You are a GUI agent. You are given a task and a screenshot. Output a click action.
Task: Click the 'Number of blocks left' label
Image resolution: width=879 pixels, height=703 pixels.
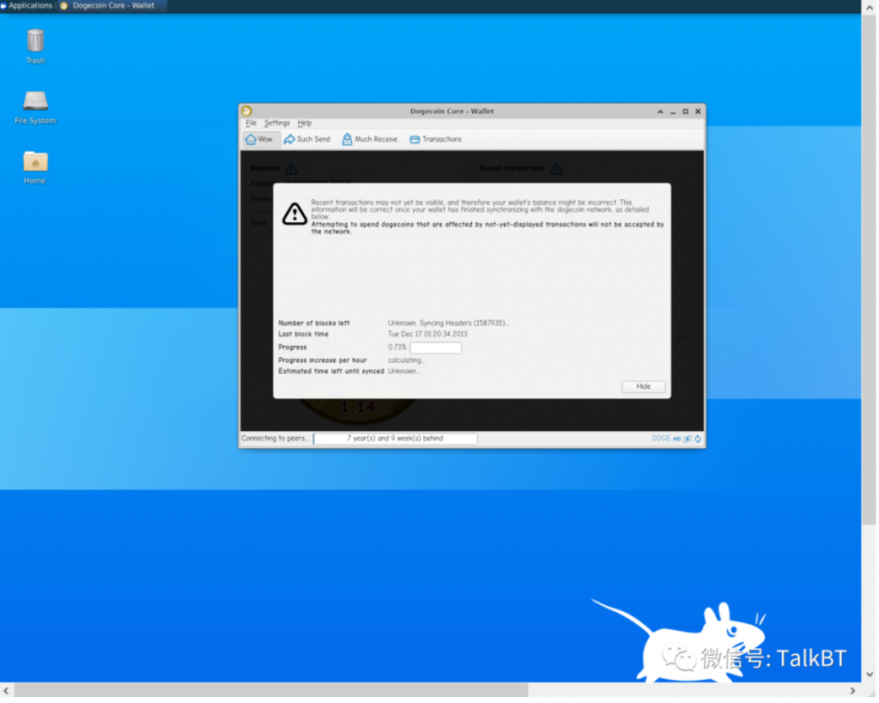[314, 324]
